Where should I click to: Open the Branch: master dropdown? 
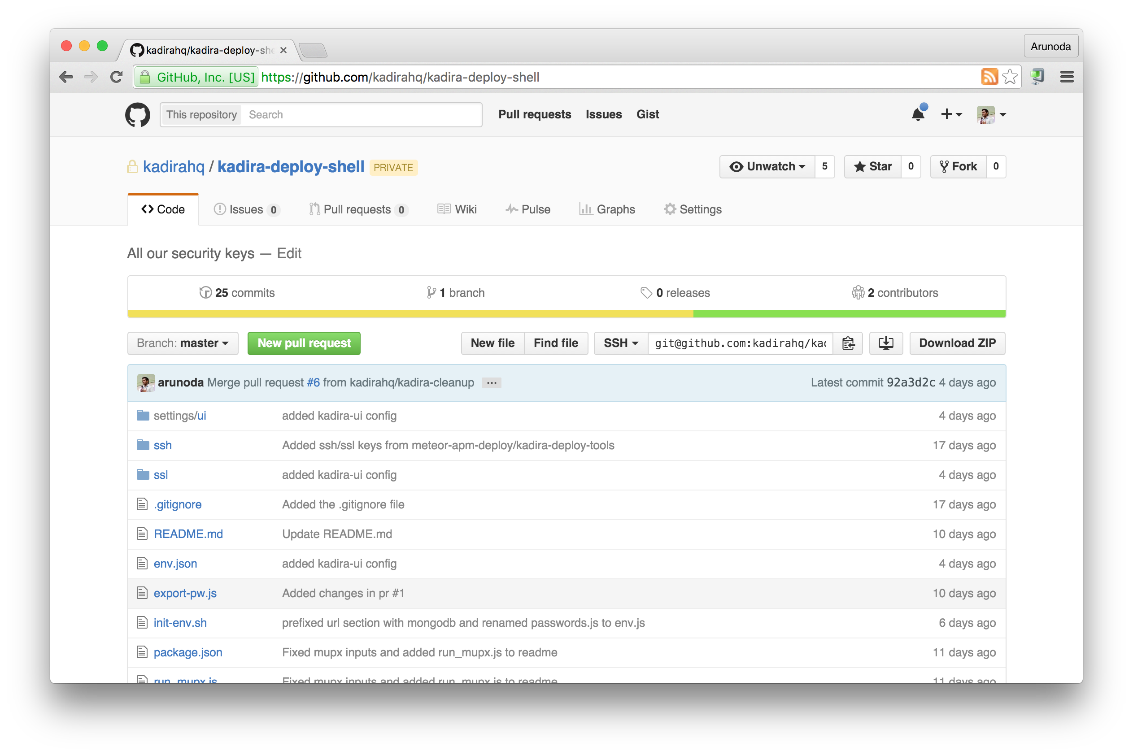183,343
